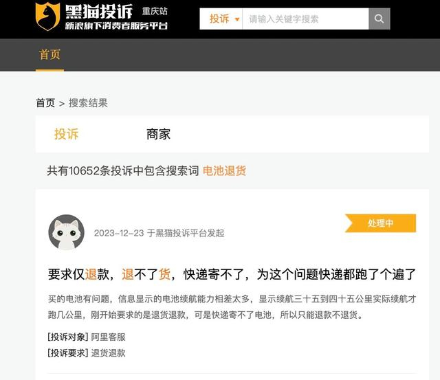
Task: Click the orange dropdown arrow beside 投诉
Action: [237, 19]
